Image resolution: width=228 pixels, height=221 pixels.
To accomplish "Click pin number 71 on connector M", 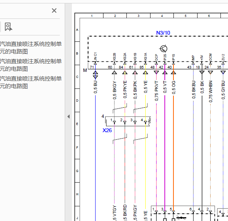I will click(92, 67).
